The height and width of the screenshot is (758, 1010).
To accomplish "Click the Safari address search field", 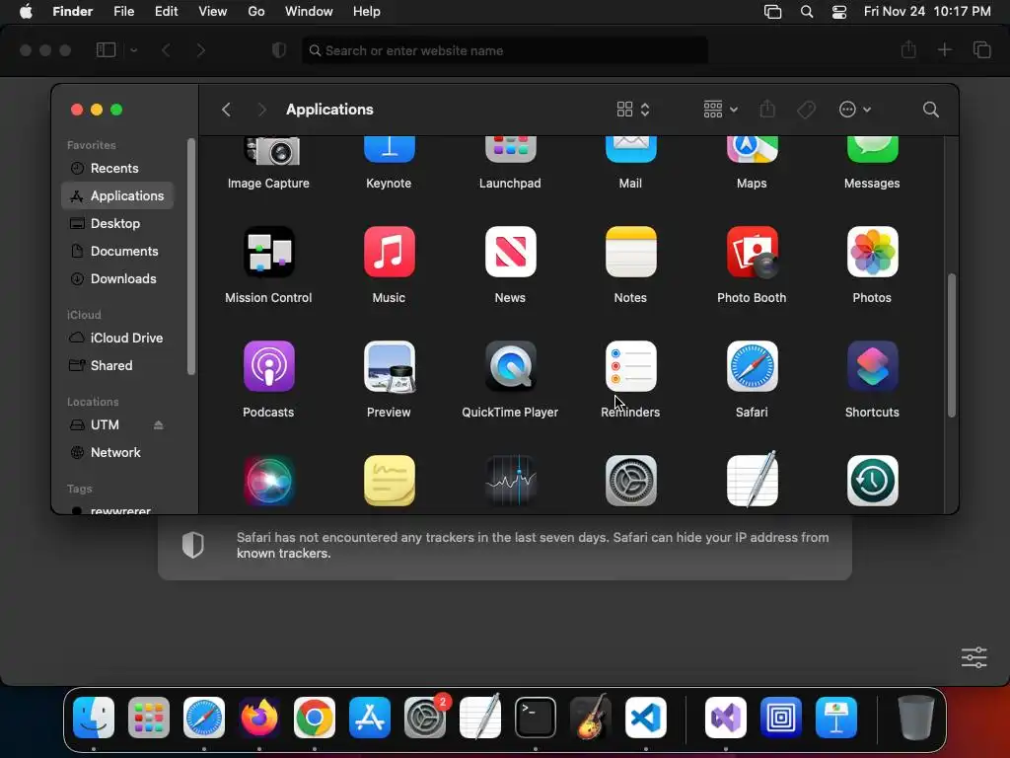I will pyautogui.click(x=505, y=50).
